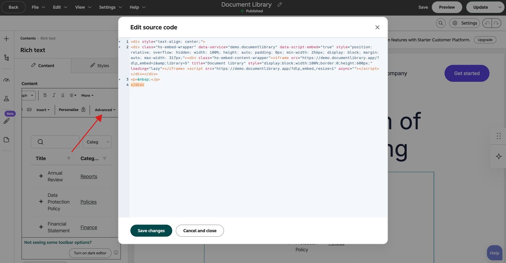
Task: Open the Edit menu
Action: pos(60,7)
